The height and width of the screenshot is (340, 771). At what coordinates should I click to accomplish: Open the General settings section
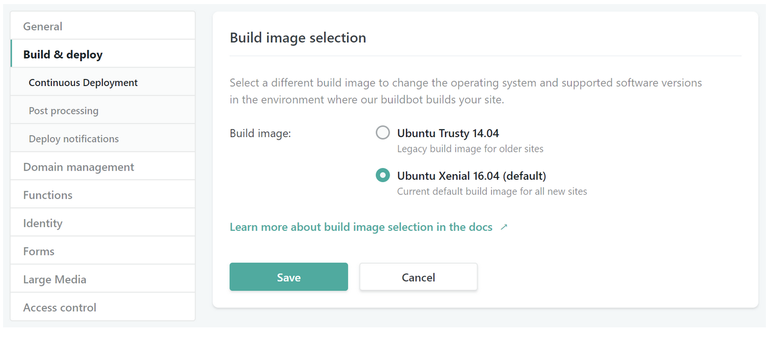(43, 26)
